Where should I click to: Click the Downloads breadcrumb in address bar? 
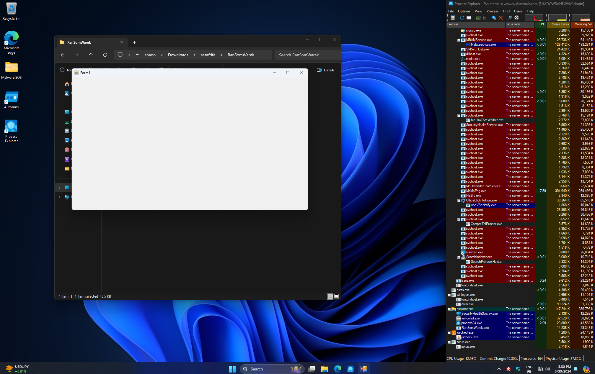pos(178,55)
